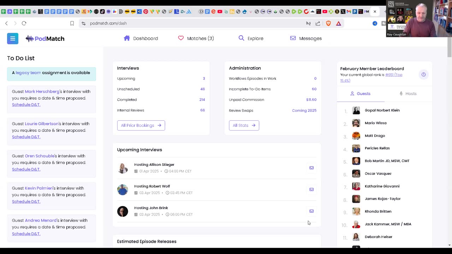Screen dimensions: 452x254
Task: Open Pericles Rellas leaderboard entry
Action: click(x=377, y=148)
